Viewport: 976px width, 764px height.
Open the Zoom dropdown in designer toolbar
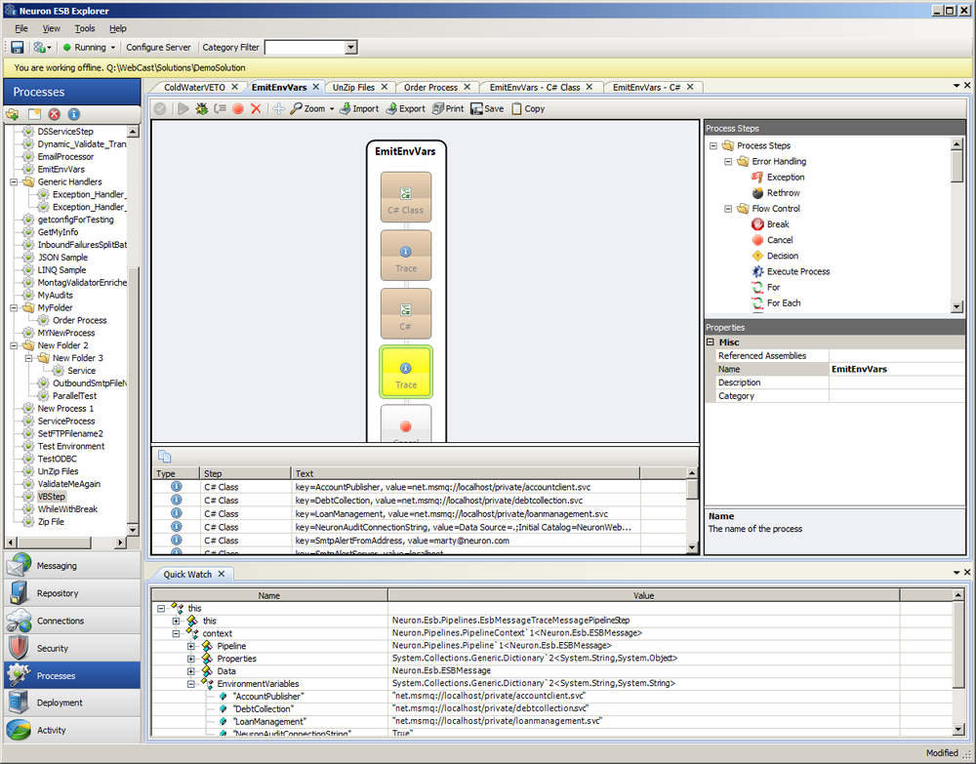click(332, 109)
